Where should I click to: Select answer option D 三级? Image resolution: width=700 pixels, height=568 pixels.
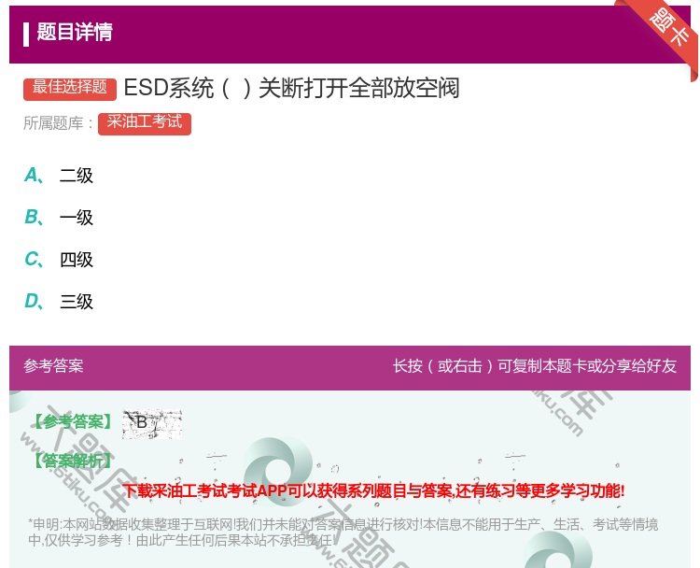coord(59,301)
